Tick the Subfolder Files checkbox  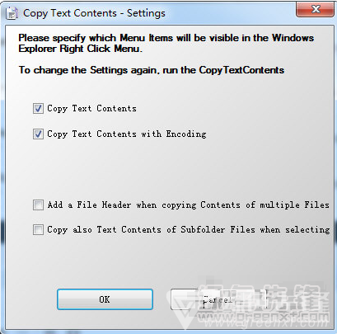pyautogui.click(x=38, y=230)
